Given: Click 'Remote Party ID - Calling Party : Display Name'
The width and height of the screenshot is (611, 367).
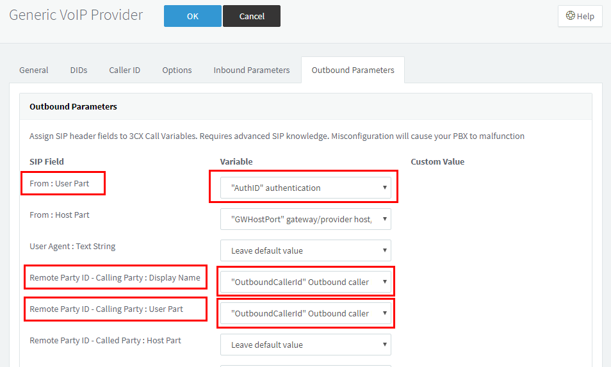Looking at the screenshot, I should point(115,278).
